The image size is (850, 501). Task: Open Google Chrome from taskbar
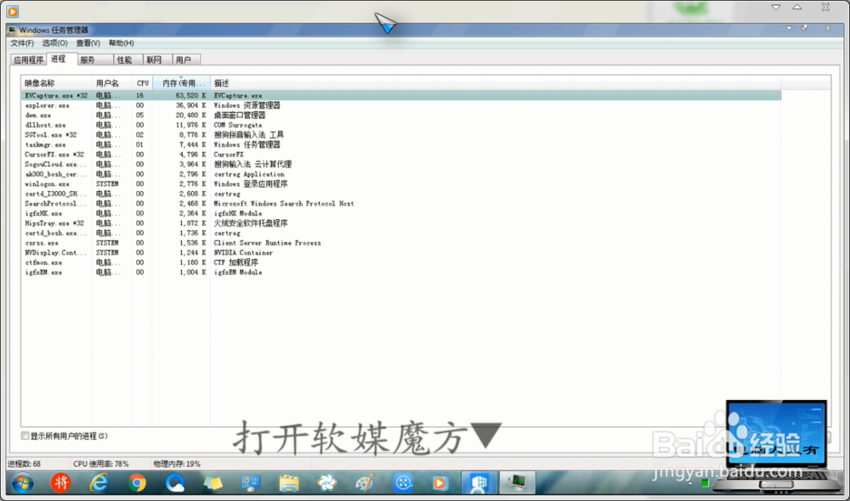point(137,482)
